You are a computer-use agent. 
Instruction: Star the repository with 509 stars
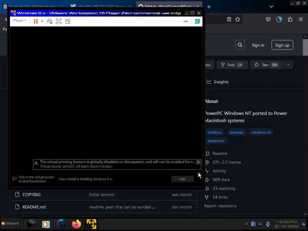click(x=267, y=65)
